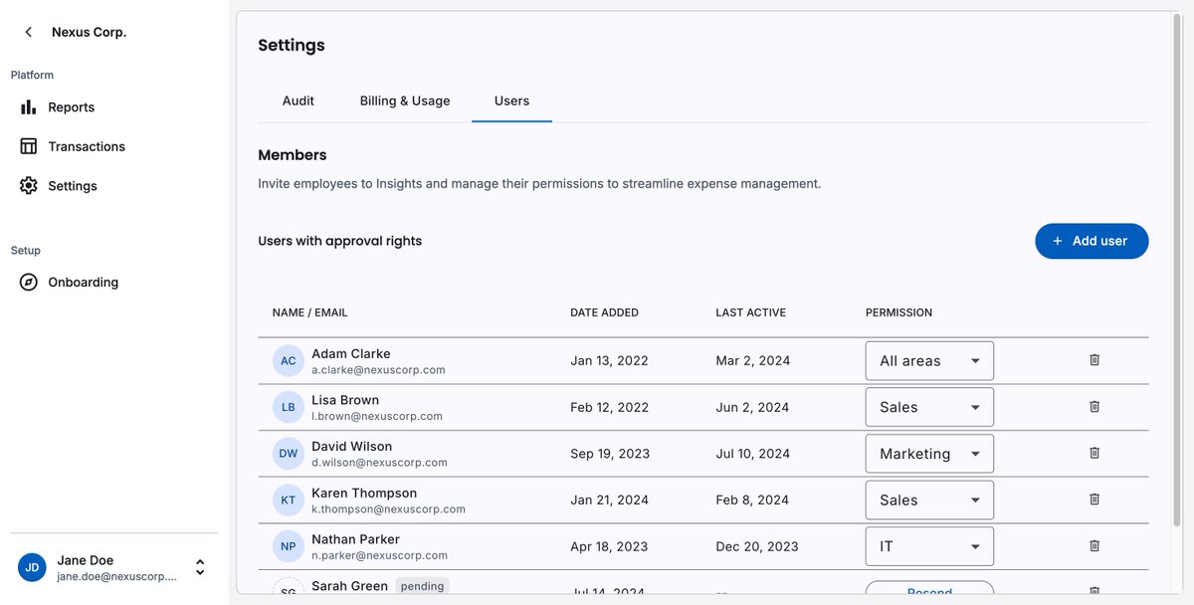Click the Onboarding compass icon
This screenshot has width=1194, height=605.
[29, 282]
